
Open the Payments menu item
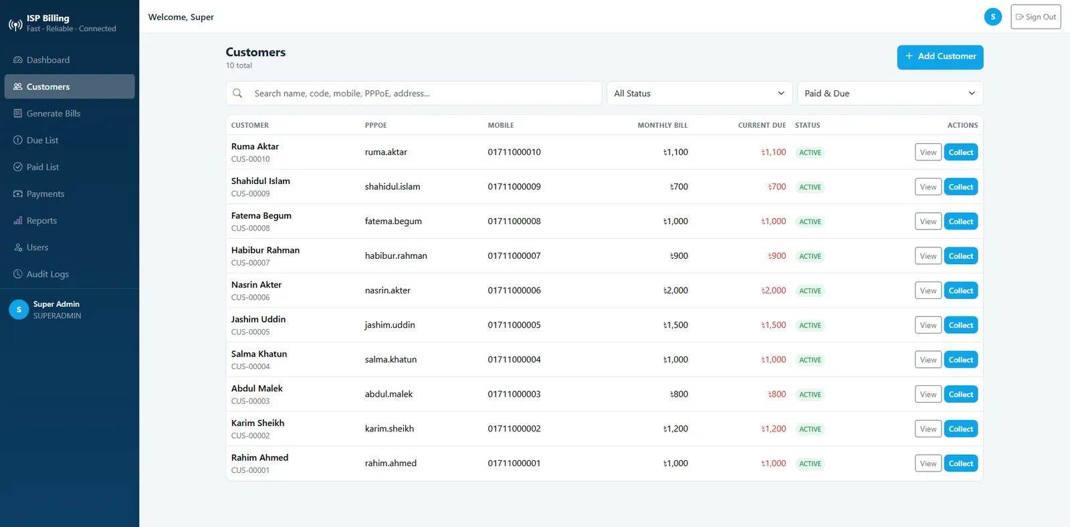point(70,194)
